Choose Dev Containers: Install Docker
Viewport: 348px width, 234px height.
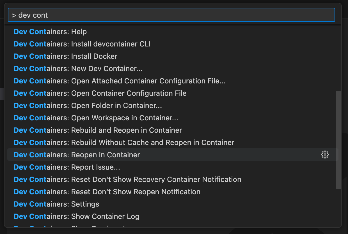point(66,57)
